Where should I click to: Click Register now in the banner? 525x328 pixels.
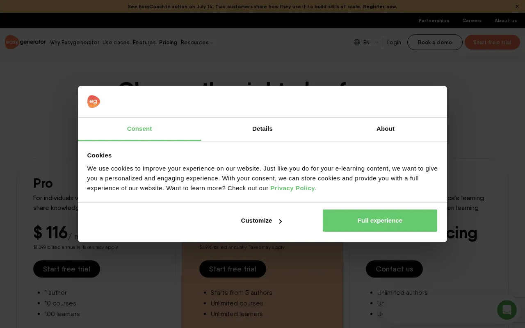tap(380, 7)
